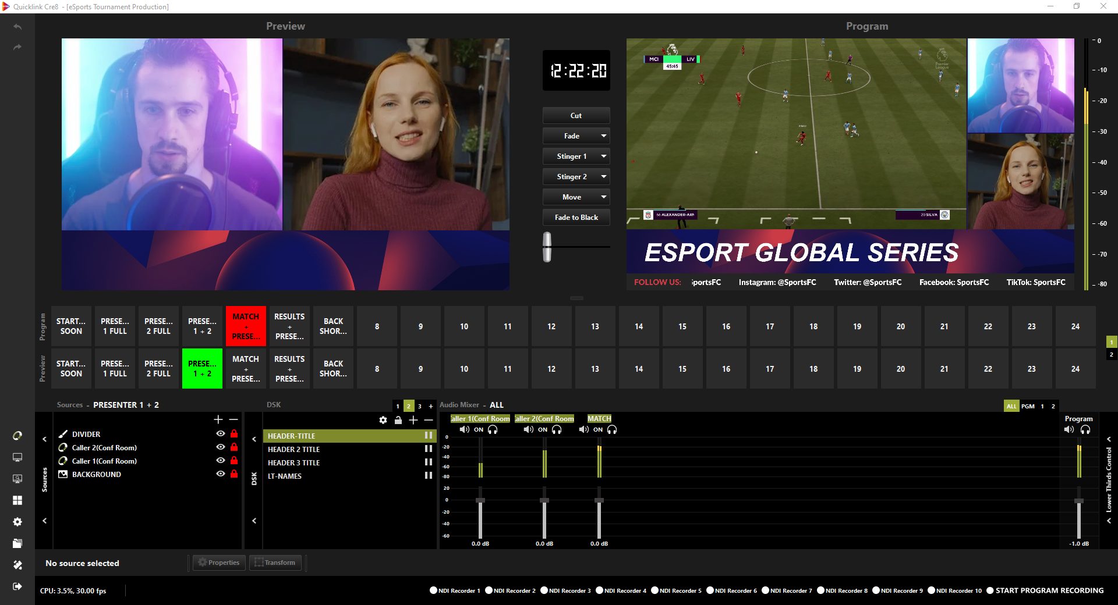Expand the Stinger 1 dropdown options
The image size is (1118, 605).
[x=604, y=156]
